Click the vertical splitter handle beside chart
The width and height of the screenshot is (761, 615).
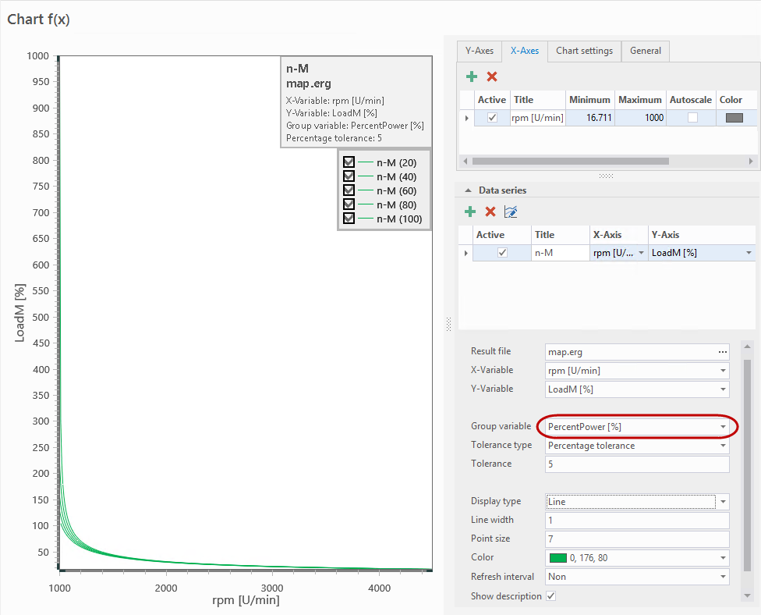click(x=448, y=324)
